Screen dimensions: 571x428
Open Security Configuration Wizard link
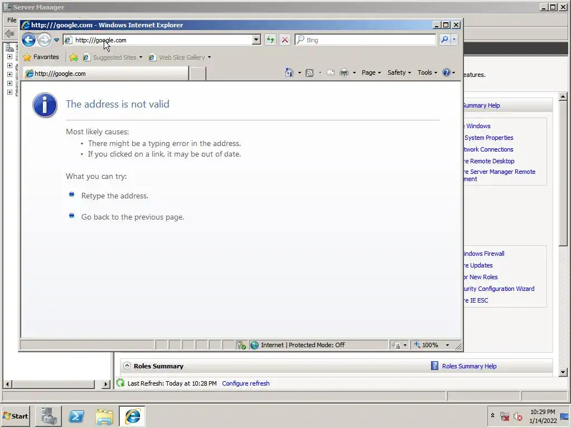[x=499, y=289]
